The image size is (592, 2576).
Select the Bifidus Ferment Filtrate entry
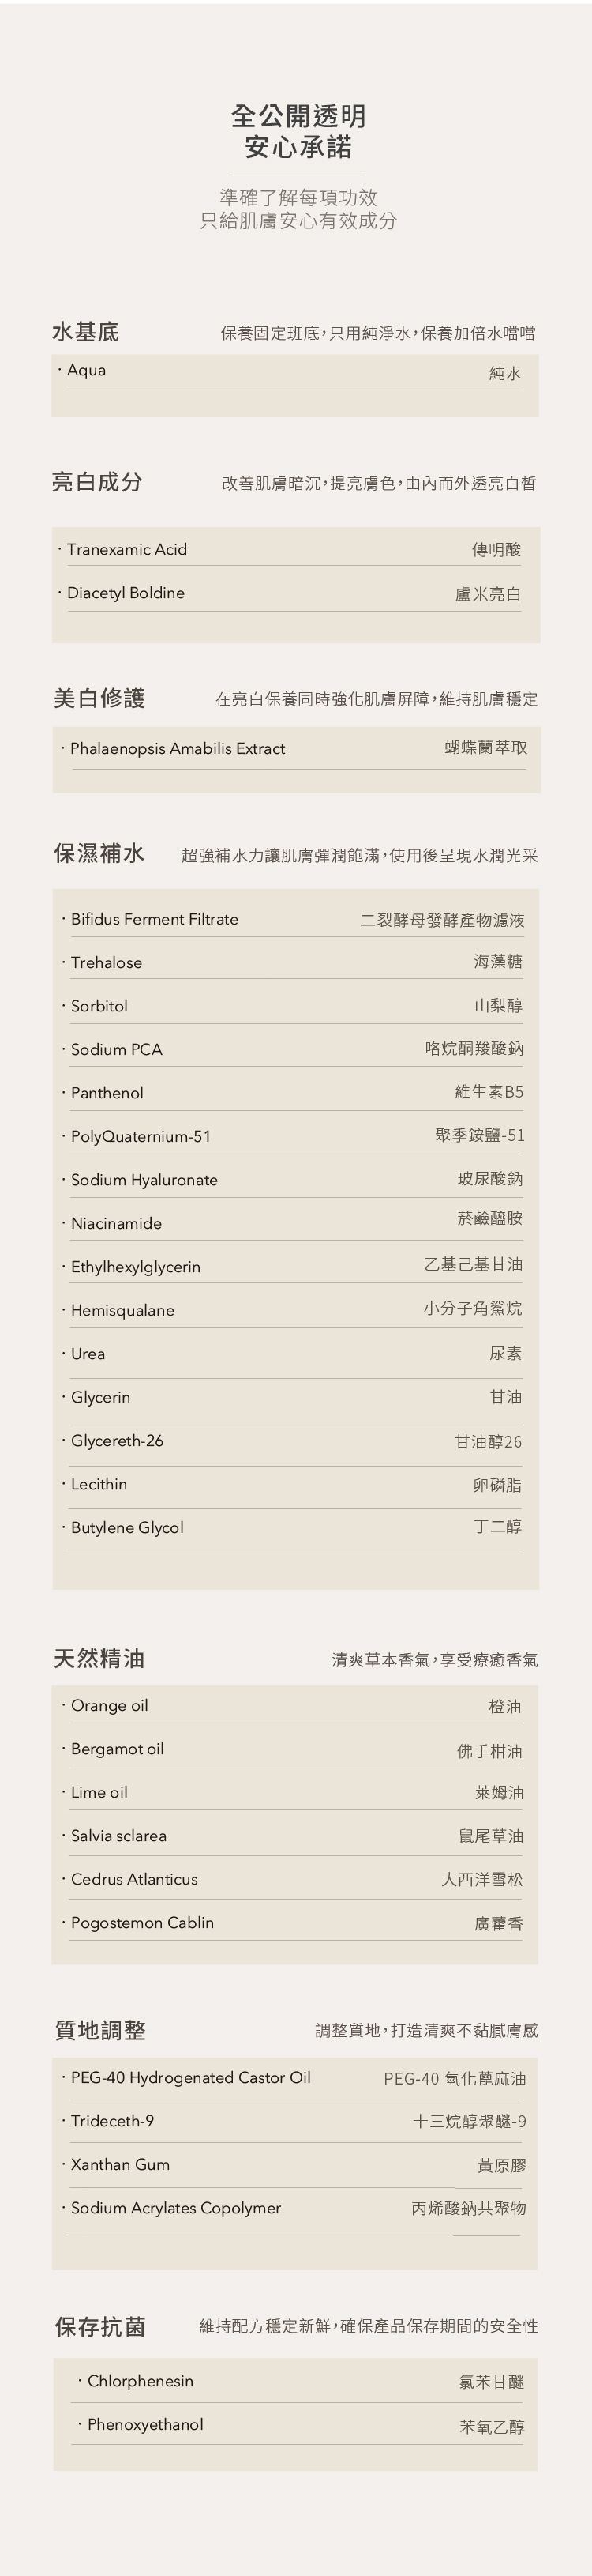(155, 920)
